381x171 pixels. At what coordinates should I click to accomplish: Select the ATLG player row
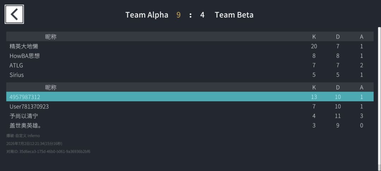pyautogui.click(x=190, y=65)
